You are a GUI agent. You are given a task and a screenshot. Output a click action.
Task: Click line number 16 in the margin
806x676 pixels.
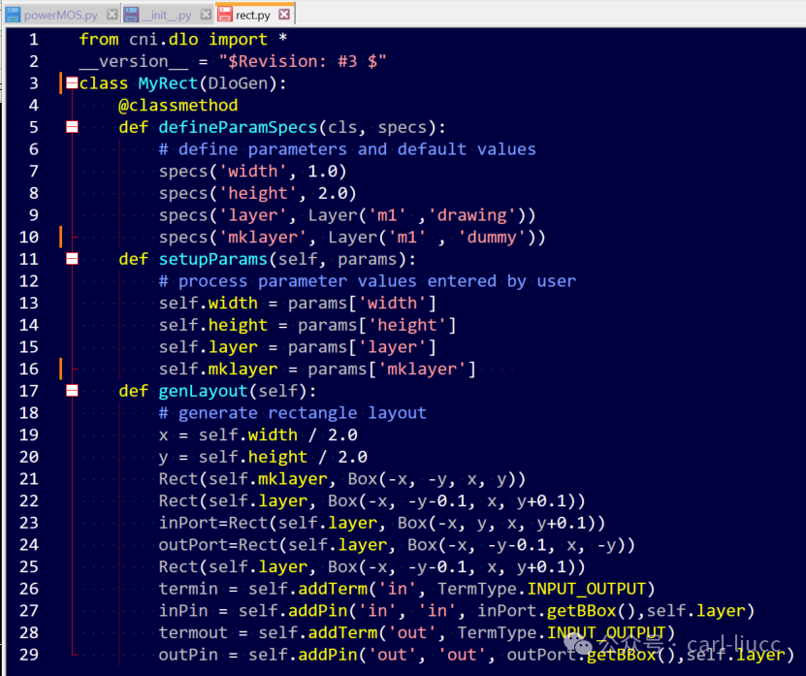point(29,370)
